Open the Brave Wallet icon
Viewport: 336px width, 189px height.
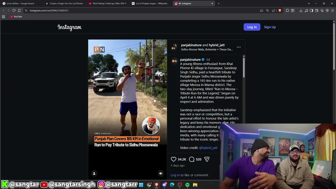coord(317,10)
